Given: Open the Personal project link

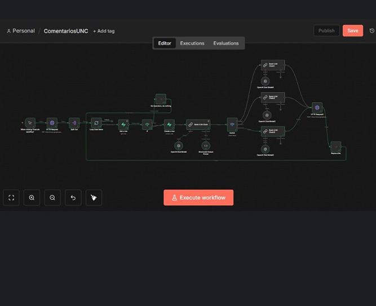Looking at the screenshot, I should pos(21,31).
